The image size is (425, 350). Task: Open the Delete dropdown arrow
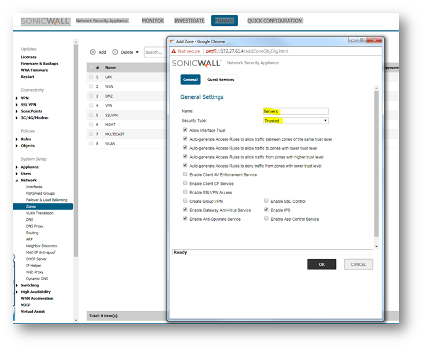137,53
